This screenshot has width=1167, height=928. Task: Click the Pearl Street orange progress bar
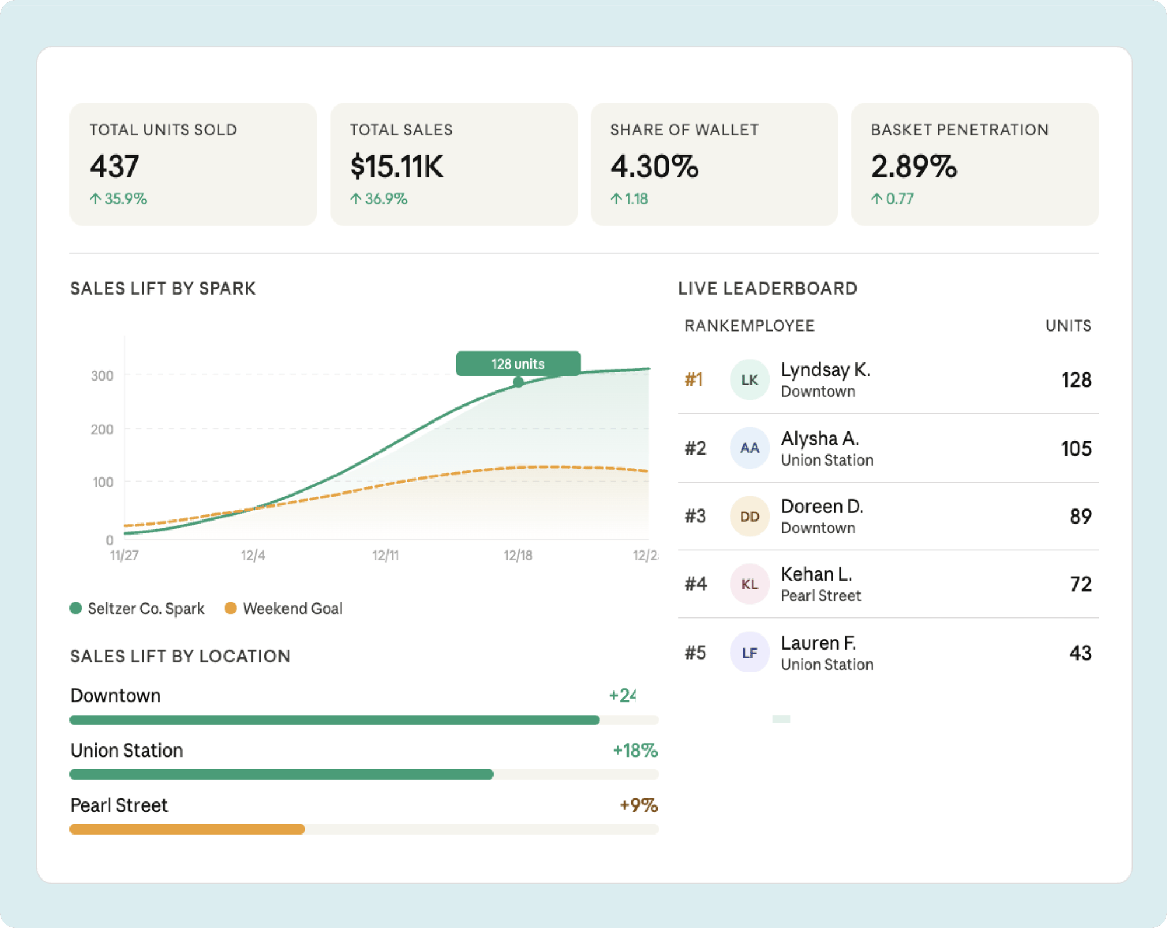(187, 829)
